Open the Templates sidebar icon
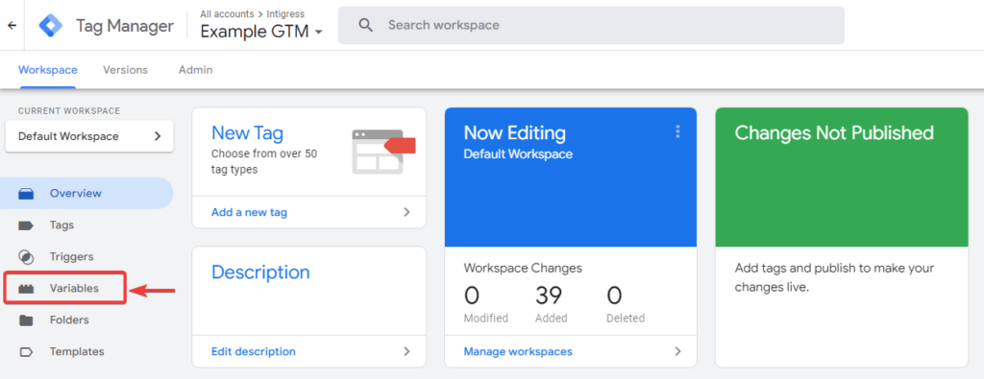The height and width of the screenshot is (379, 984). (x=26, y=352)
